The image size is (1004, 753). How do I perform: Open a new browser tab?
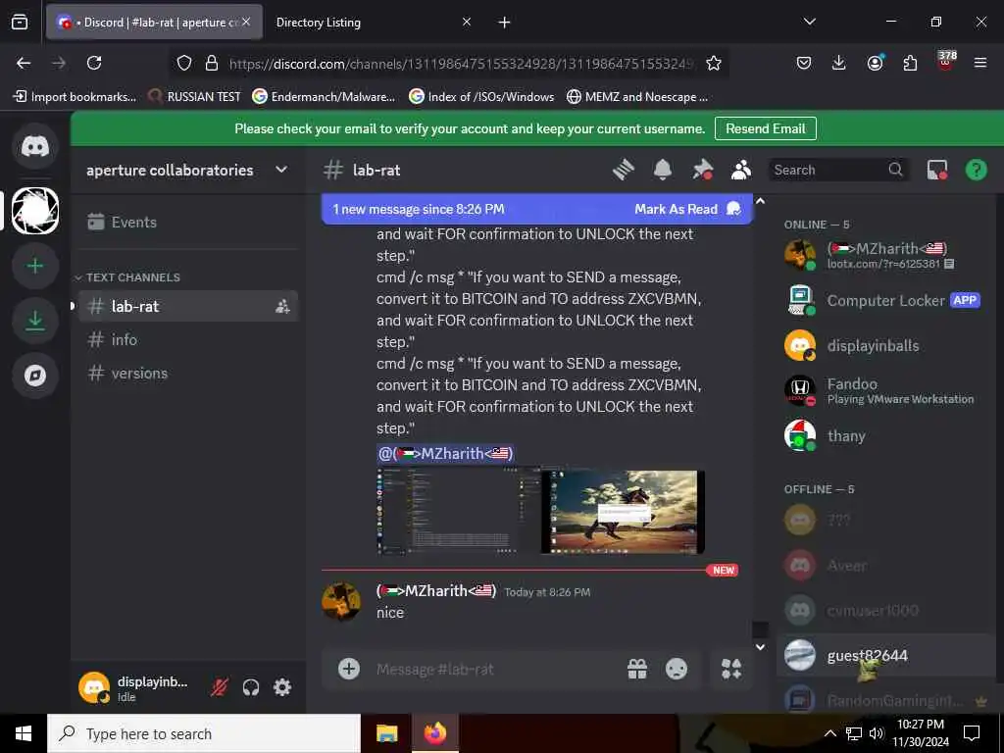click(x=505, y=23)
